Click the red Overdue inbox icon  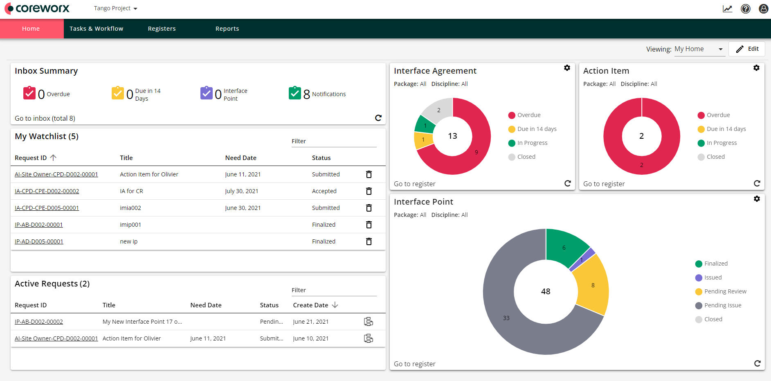click(29, 93)
